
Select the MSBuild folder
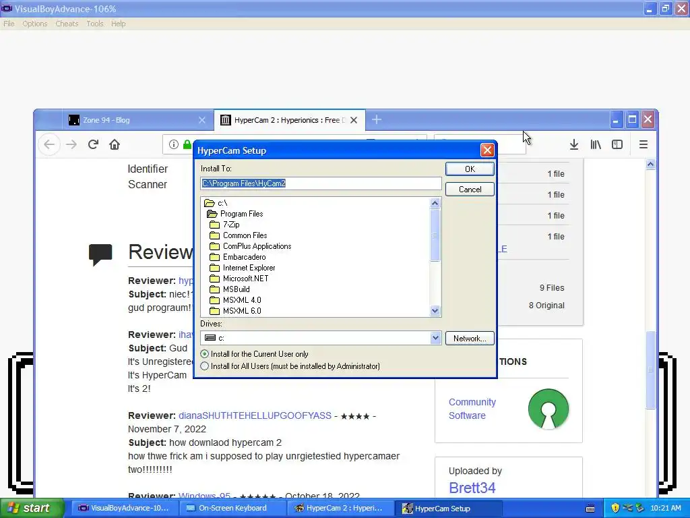coord(230,289)
